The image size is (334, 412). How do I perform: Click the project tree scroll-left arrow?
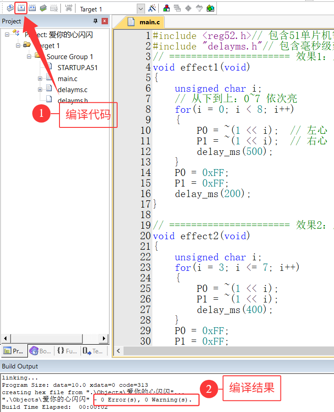click(x=6, y=338)
